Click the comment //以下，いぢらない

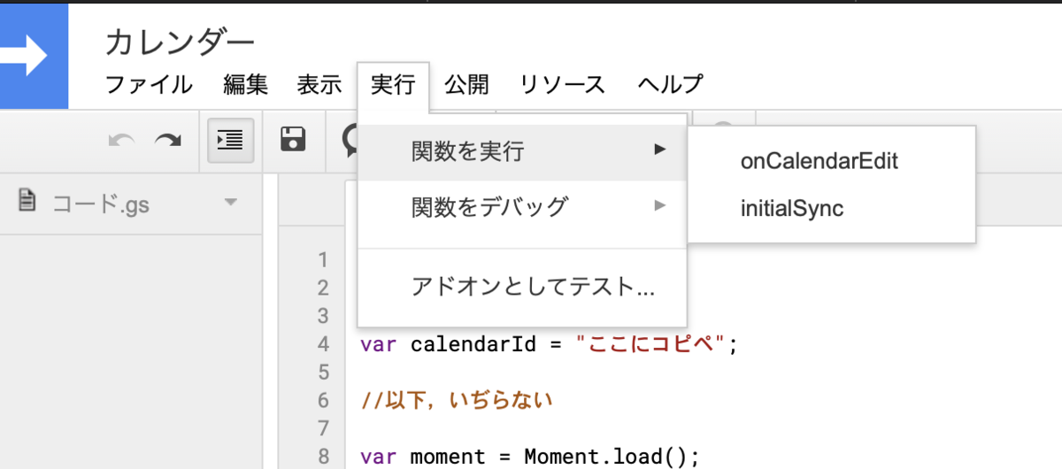457,401
